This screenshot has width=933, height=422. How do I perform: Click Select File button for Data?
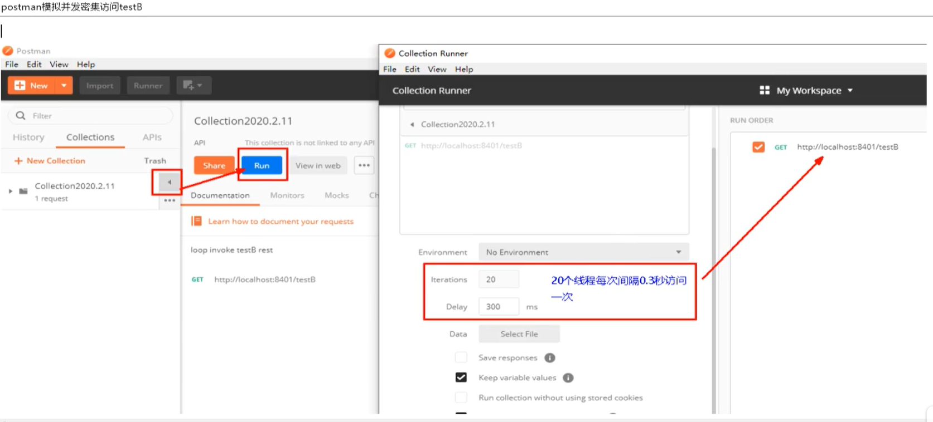click(519, 334)
